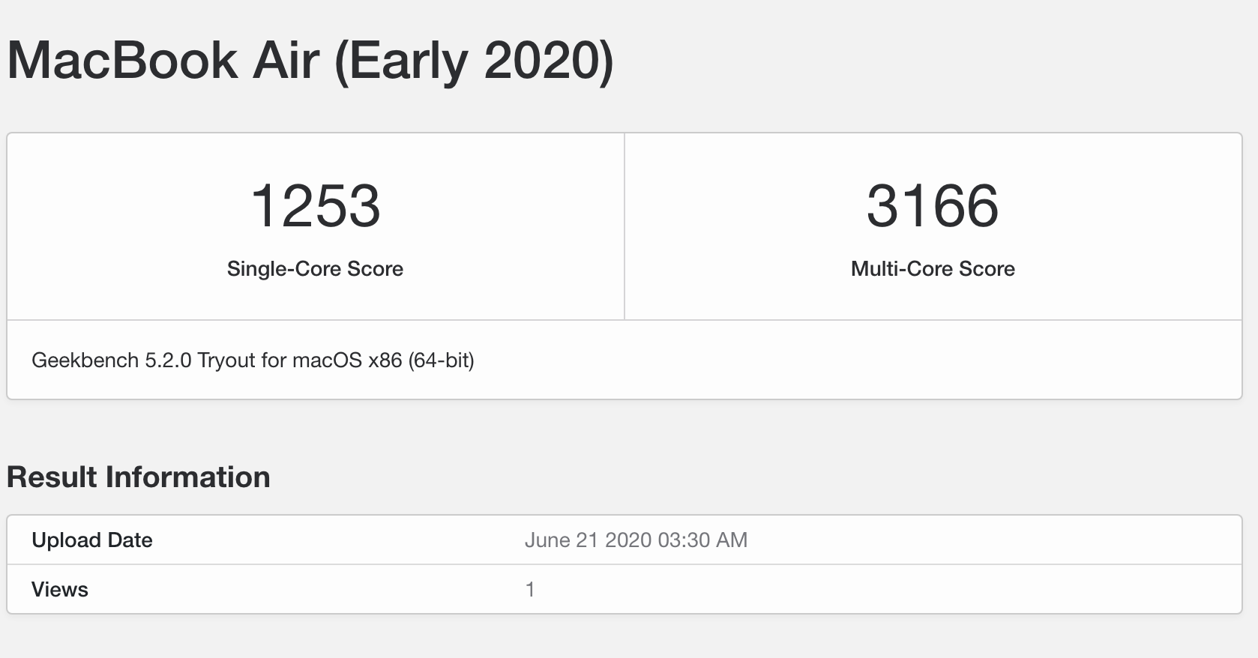Click the word Information in section heading

point(187,477)
